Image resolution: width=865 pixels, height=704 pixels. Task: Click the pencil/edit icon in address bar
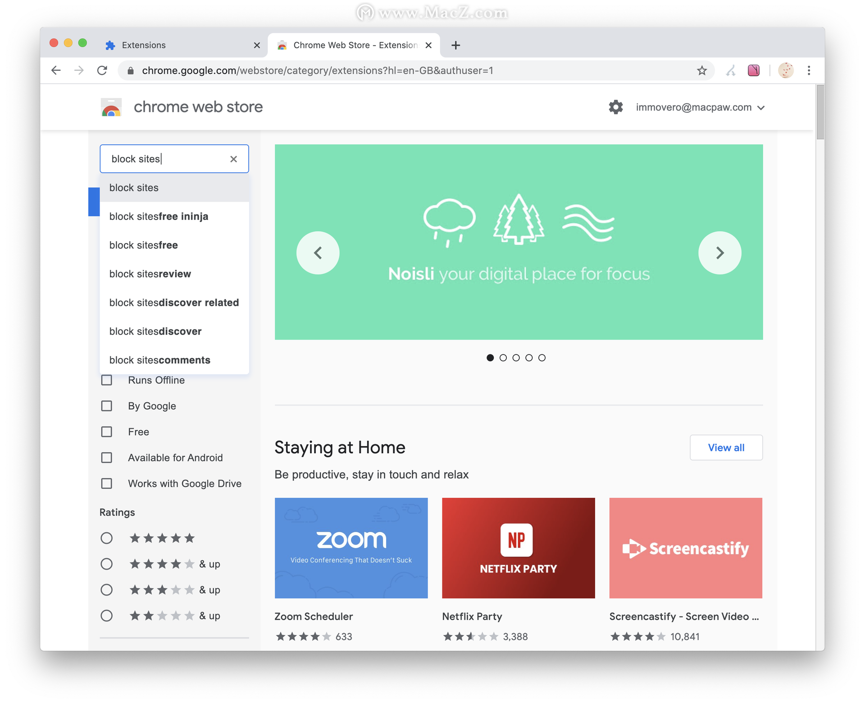coord(731,70)
